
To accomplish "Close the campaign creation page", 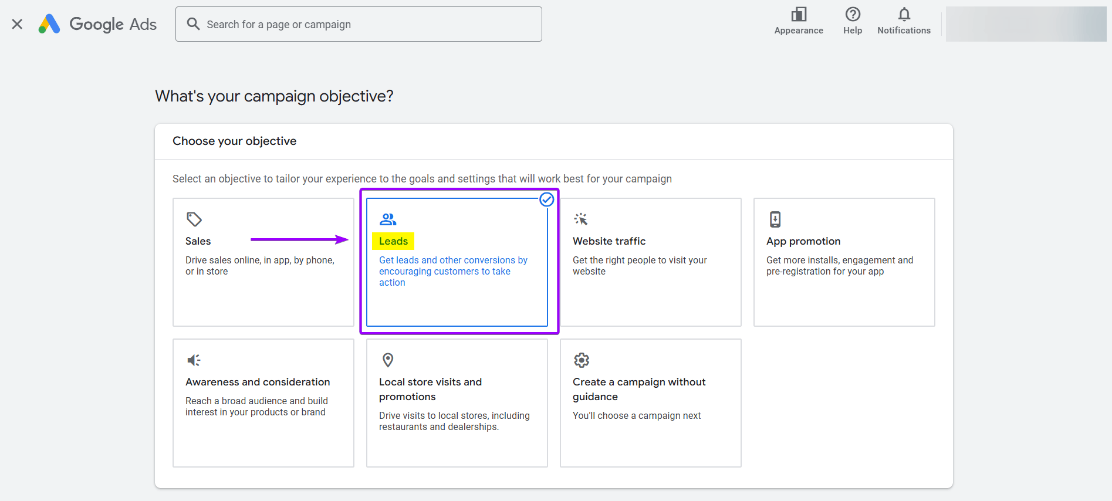I will click(17, 24).
